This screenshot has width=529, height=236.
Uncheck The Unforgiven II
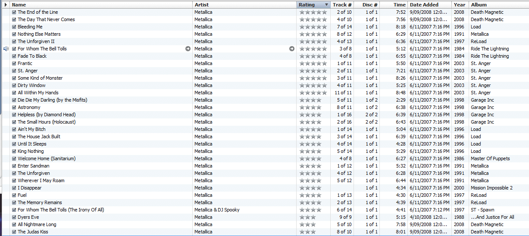pyautogui.click(x=14, y=41)
